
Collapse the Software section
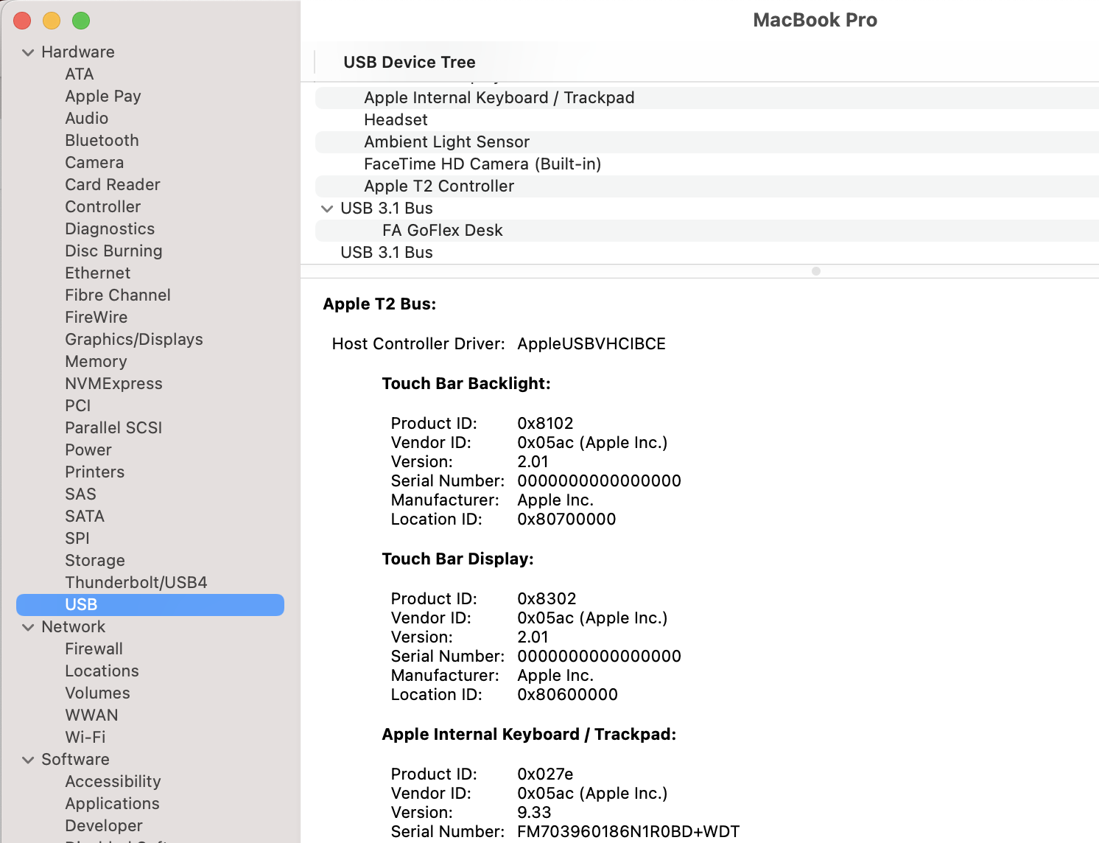(x=28, y=759)
